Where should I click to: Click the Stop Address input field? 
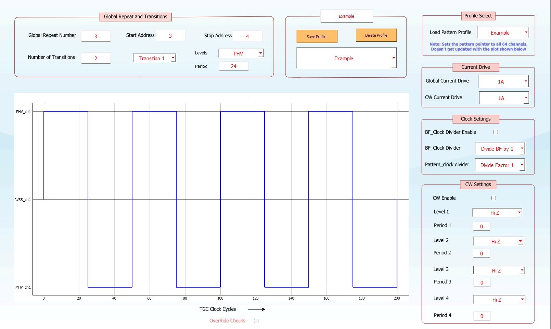pos(247,36)
